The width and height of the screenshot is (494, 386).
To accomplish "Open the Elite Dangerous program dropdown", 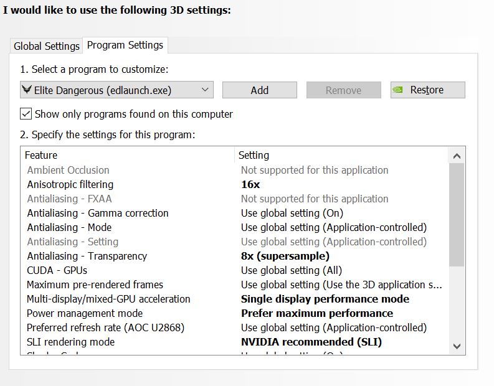I will [116, 90].
